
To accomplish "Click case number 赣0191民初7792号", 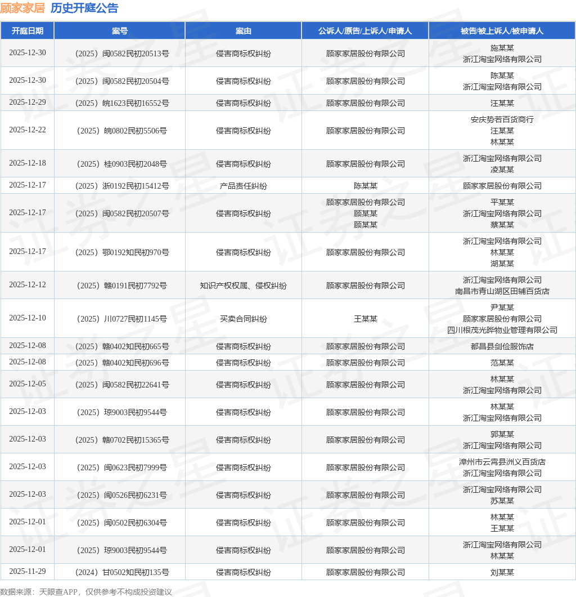I will coord(122,286).
